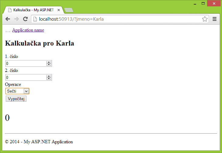Click the browser forward arrow
The image size is (222, 153).
[x=16, y=19]
